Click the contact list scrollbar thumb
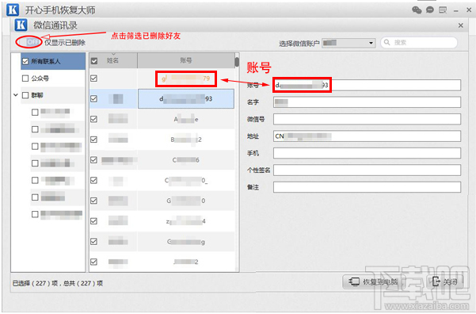 pyautogui.click(x=237, y=62)
